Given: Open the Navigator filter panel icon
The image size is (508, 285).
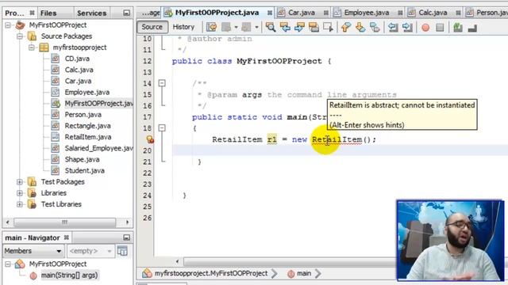Looking at the screenshot, I should (x=122, y=251).
